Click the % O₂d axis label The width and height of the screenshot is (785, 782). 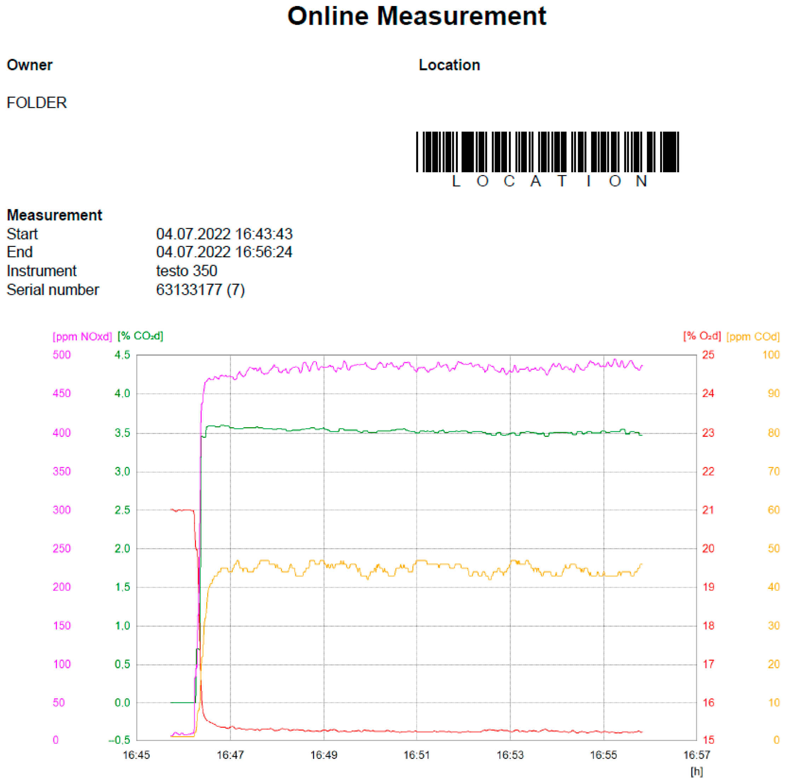click(702, 336)
